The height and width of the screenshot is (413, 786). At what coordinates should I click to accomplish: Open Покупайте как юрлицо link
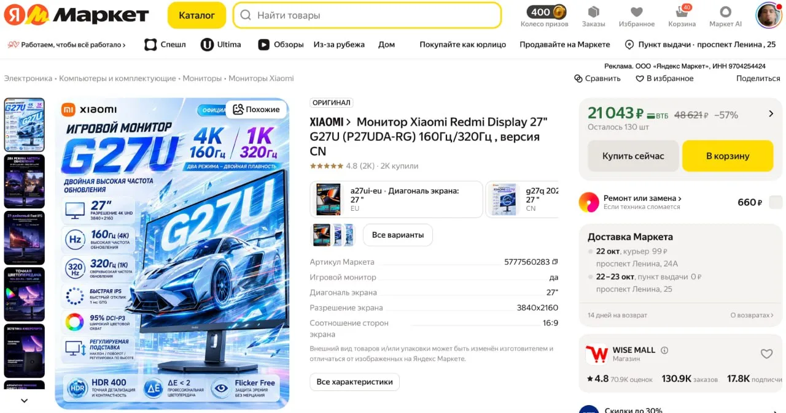(462, 45)
